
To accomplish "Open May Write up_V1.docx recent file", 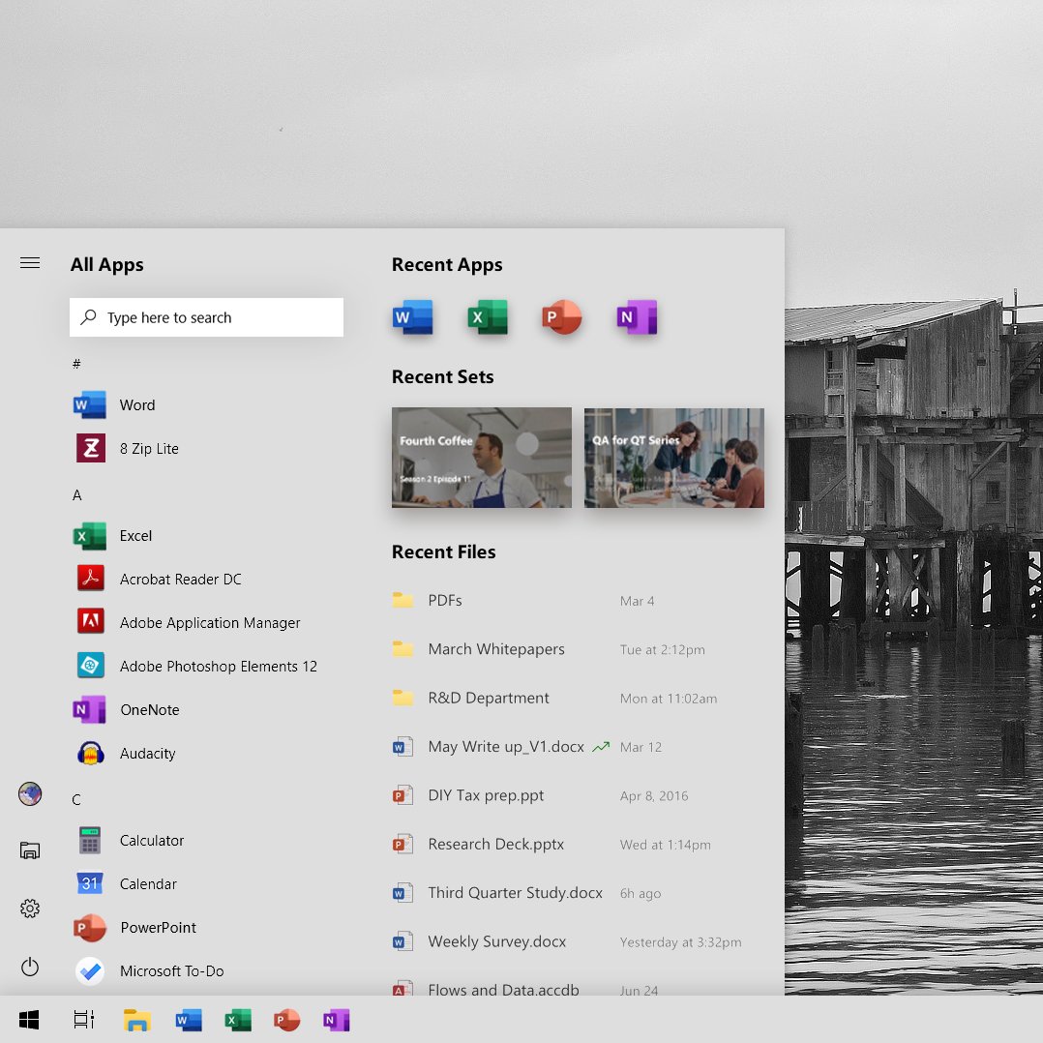I will [x=505, y=746].
